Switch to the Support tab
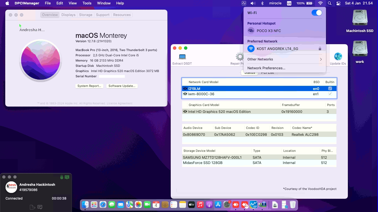The width and height of the screenshot is (378, 212). 103,15
